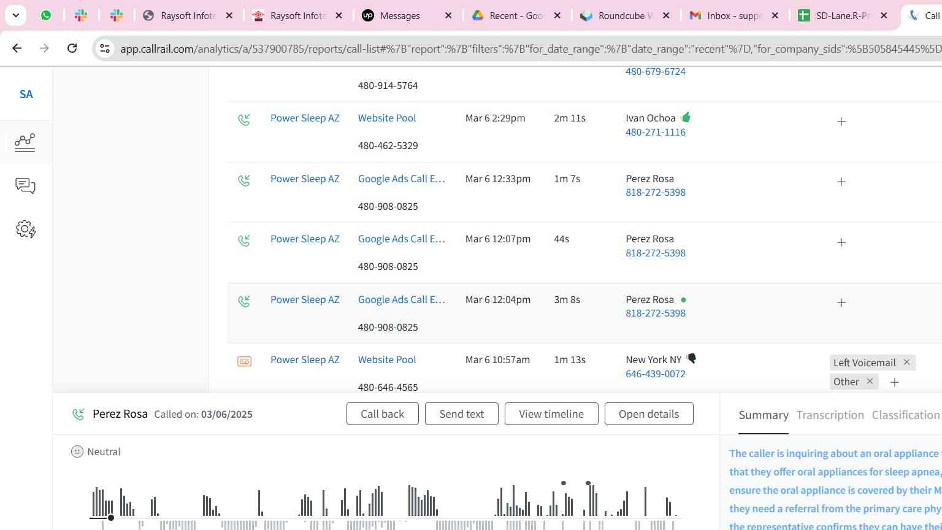Click thumbs-up icon beside Ivan Ochoa
Viewport: 942px width, 530px height.
pos(686,117)
